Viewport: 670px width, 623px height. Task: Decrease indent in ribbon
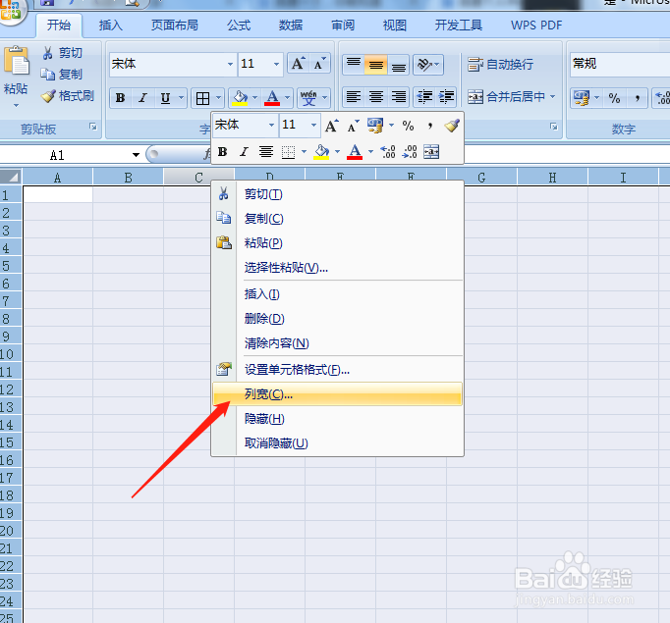pyautogui.click(x=424, y=97)
